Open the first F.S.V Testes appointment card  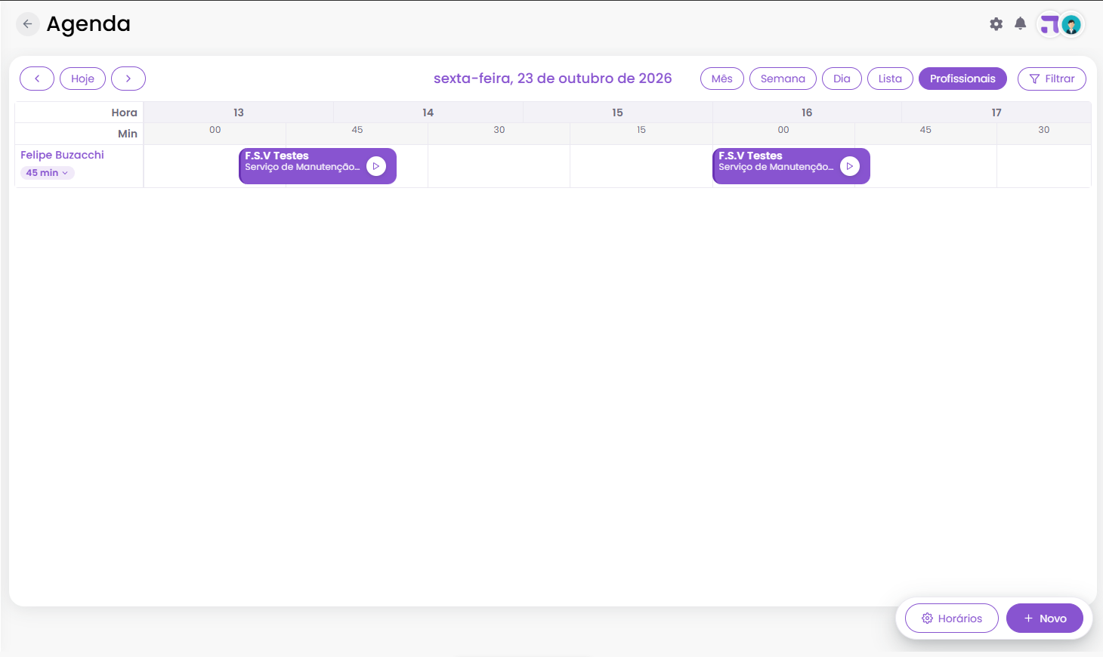pos(317,166)
